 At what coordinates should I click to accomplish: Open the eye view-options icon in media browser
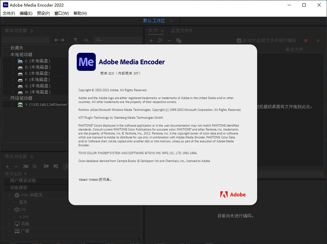(86, 40)
